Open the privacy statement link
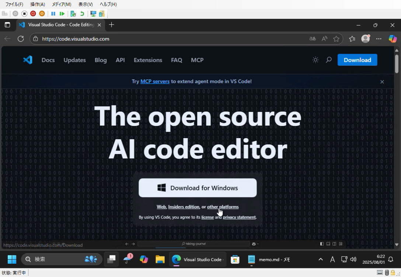This screenshot has height=277, width=401. point(239,217)
